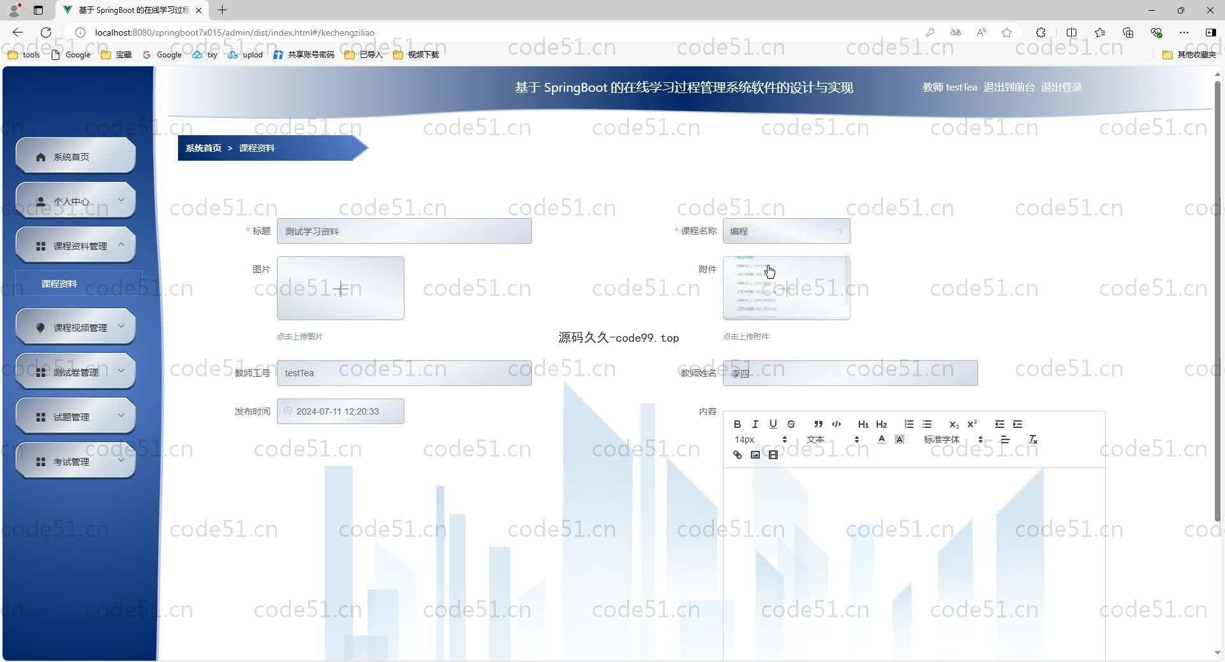Insert bulleted list

[927, 424]
